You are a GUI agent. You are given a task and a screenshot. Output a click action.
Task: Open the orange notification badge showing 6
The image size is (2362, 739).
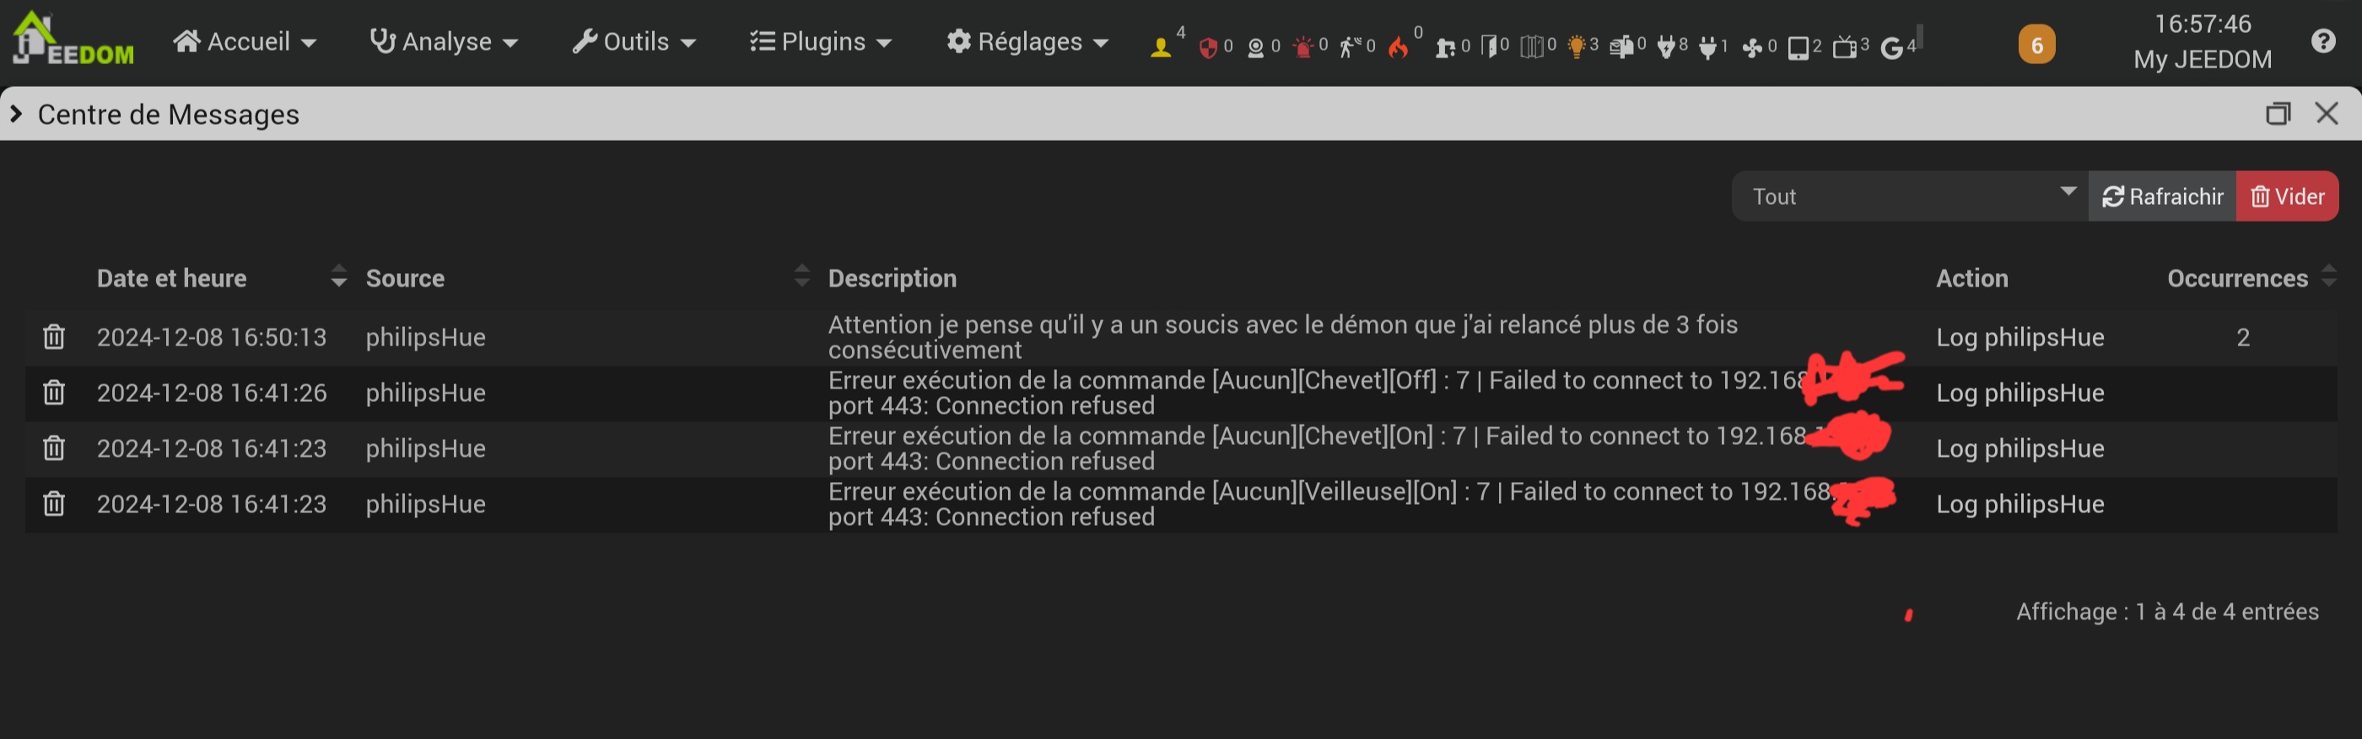click(x=2036, y=45)
